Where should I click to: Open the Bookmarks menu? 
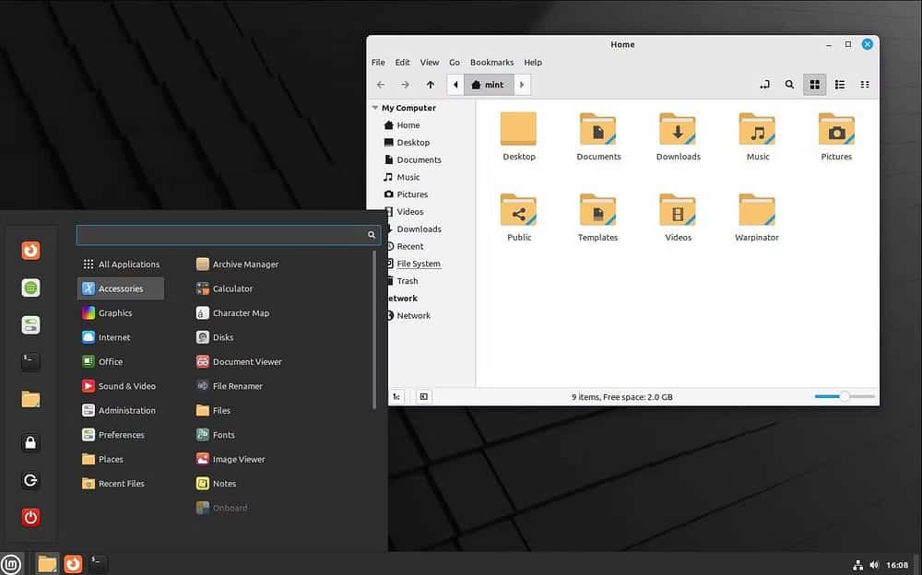pyautogui.click(x=491, y=62)
